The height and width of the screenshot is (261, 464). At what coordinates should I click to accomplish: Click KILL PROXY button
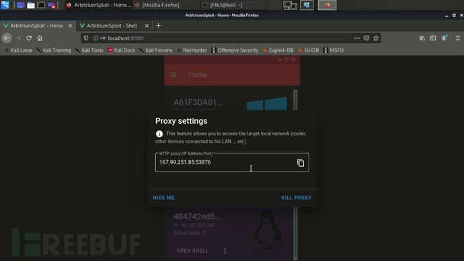[x=296, y=198]
